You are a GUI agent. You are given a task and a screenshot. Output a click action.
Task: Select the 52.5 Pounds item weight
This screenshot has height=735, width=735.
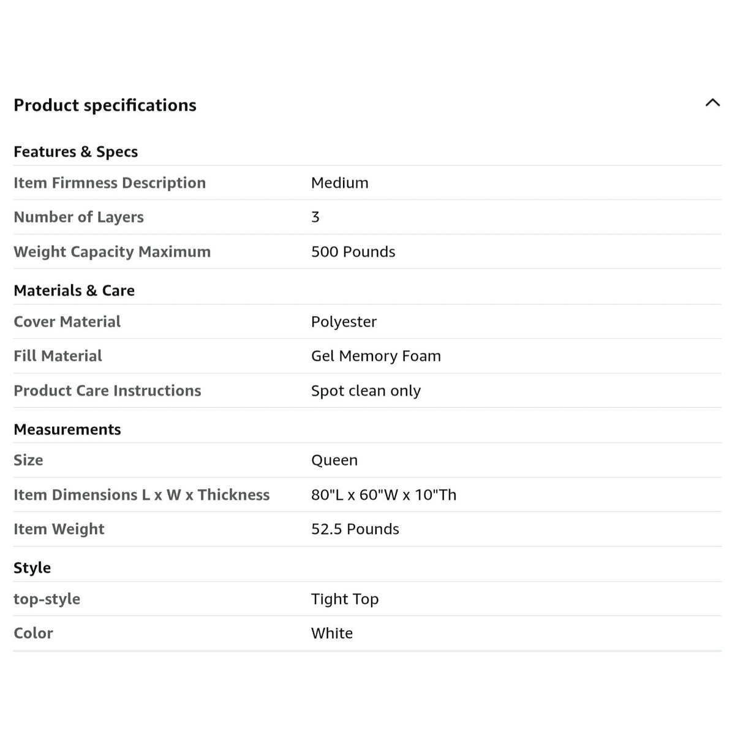pyautogui.click(x=355, y=529)
